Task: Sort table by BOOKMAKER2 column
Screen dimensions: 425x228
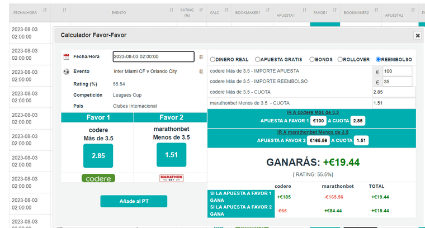Action: coord(376,10)
